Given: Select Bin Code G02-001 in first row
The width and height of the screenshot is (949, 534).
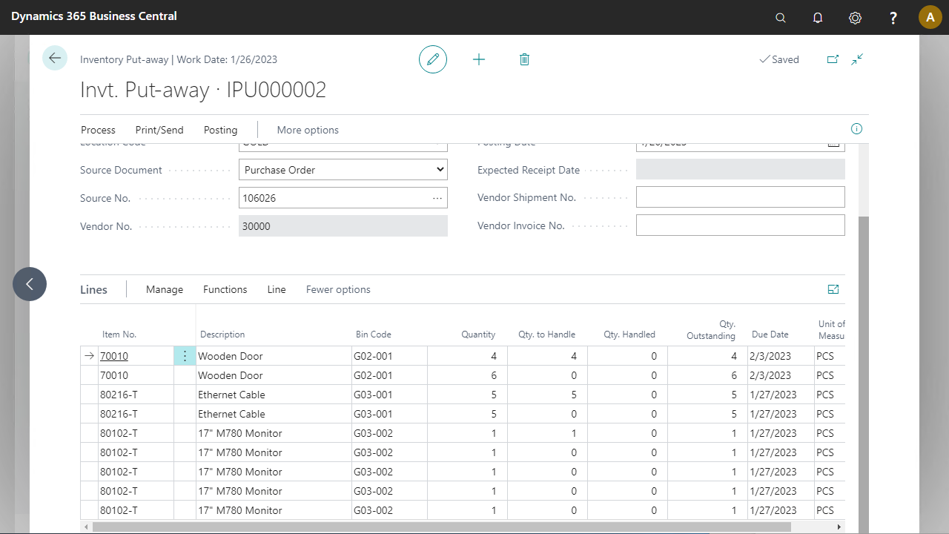Looking at the screenshot, I should pyautogui.click(x=390, y=356).
